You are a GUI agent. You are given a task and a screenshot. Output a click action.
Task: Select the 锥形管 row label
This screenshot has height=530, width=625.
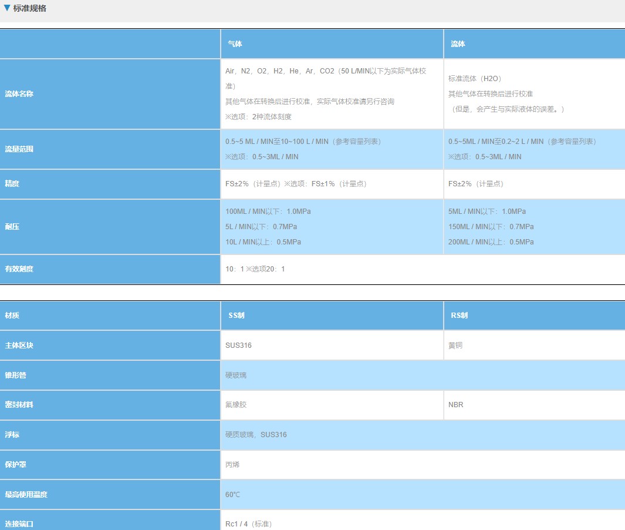point(16,375)
